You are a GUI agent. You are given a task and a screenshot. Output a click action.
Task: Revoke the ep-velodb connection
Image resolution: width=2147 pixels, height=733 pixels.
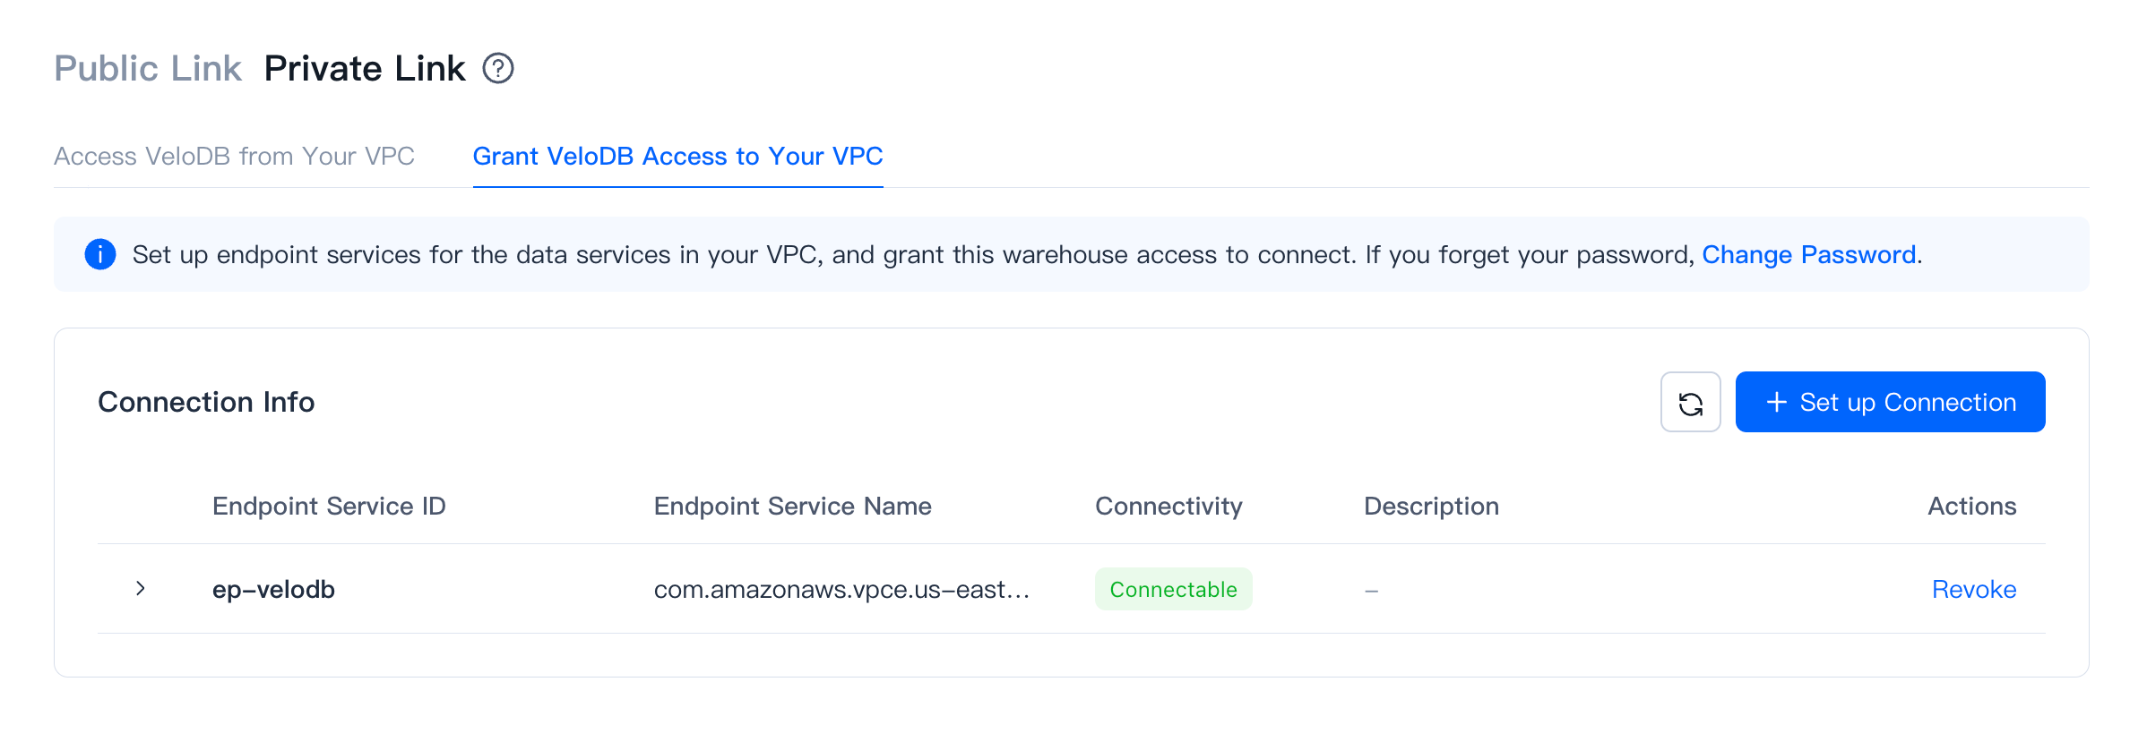(1973, 589)
